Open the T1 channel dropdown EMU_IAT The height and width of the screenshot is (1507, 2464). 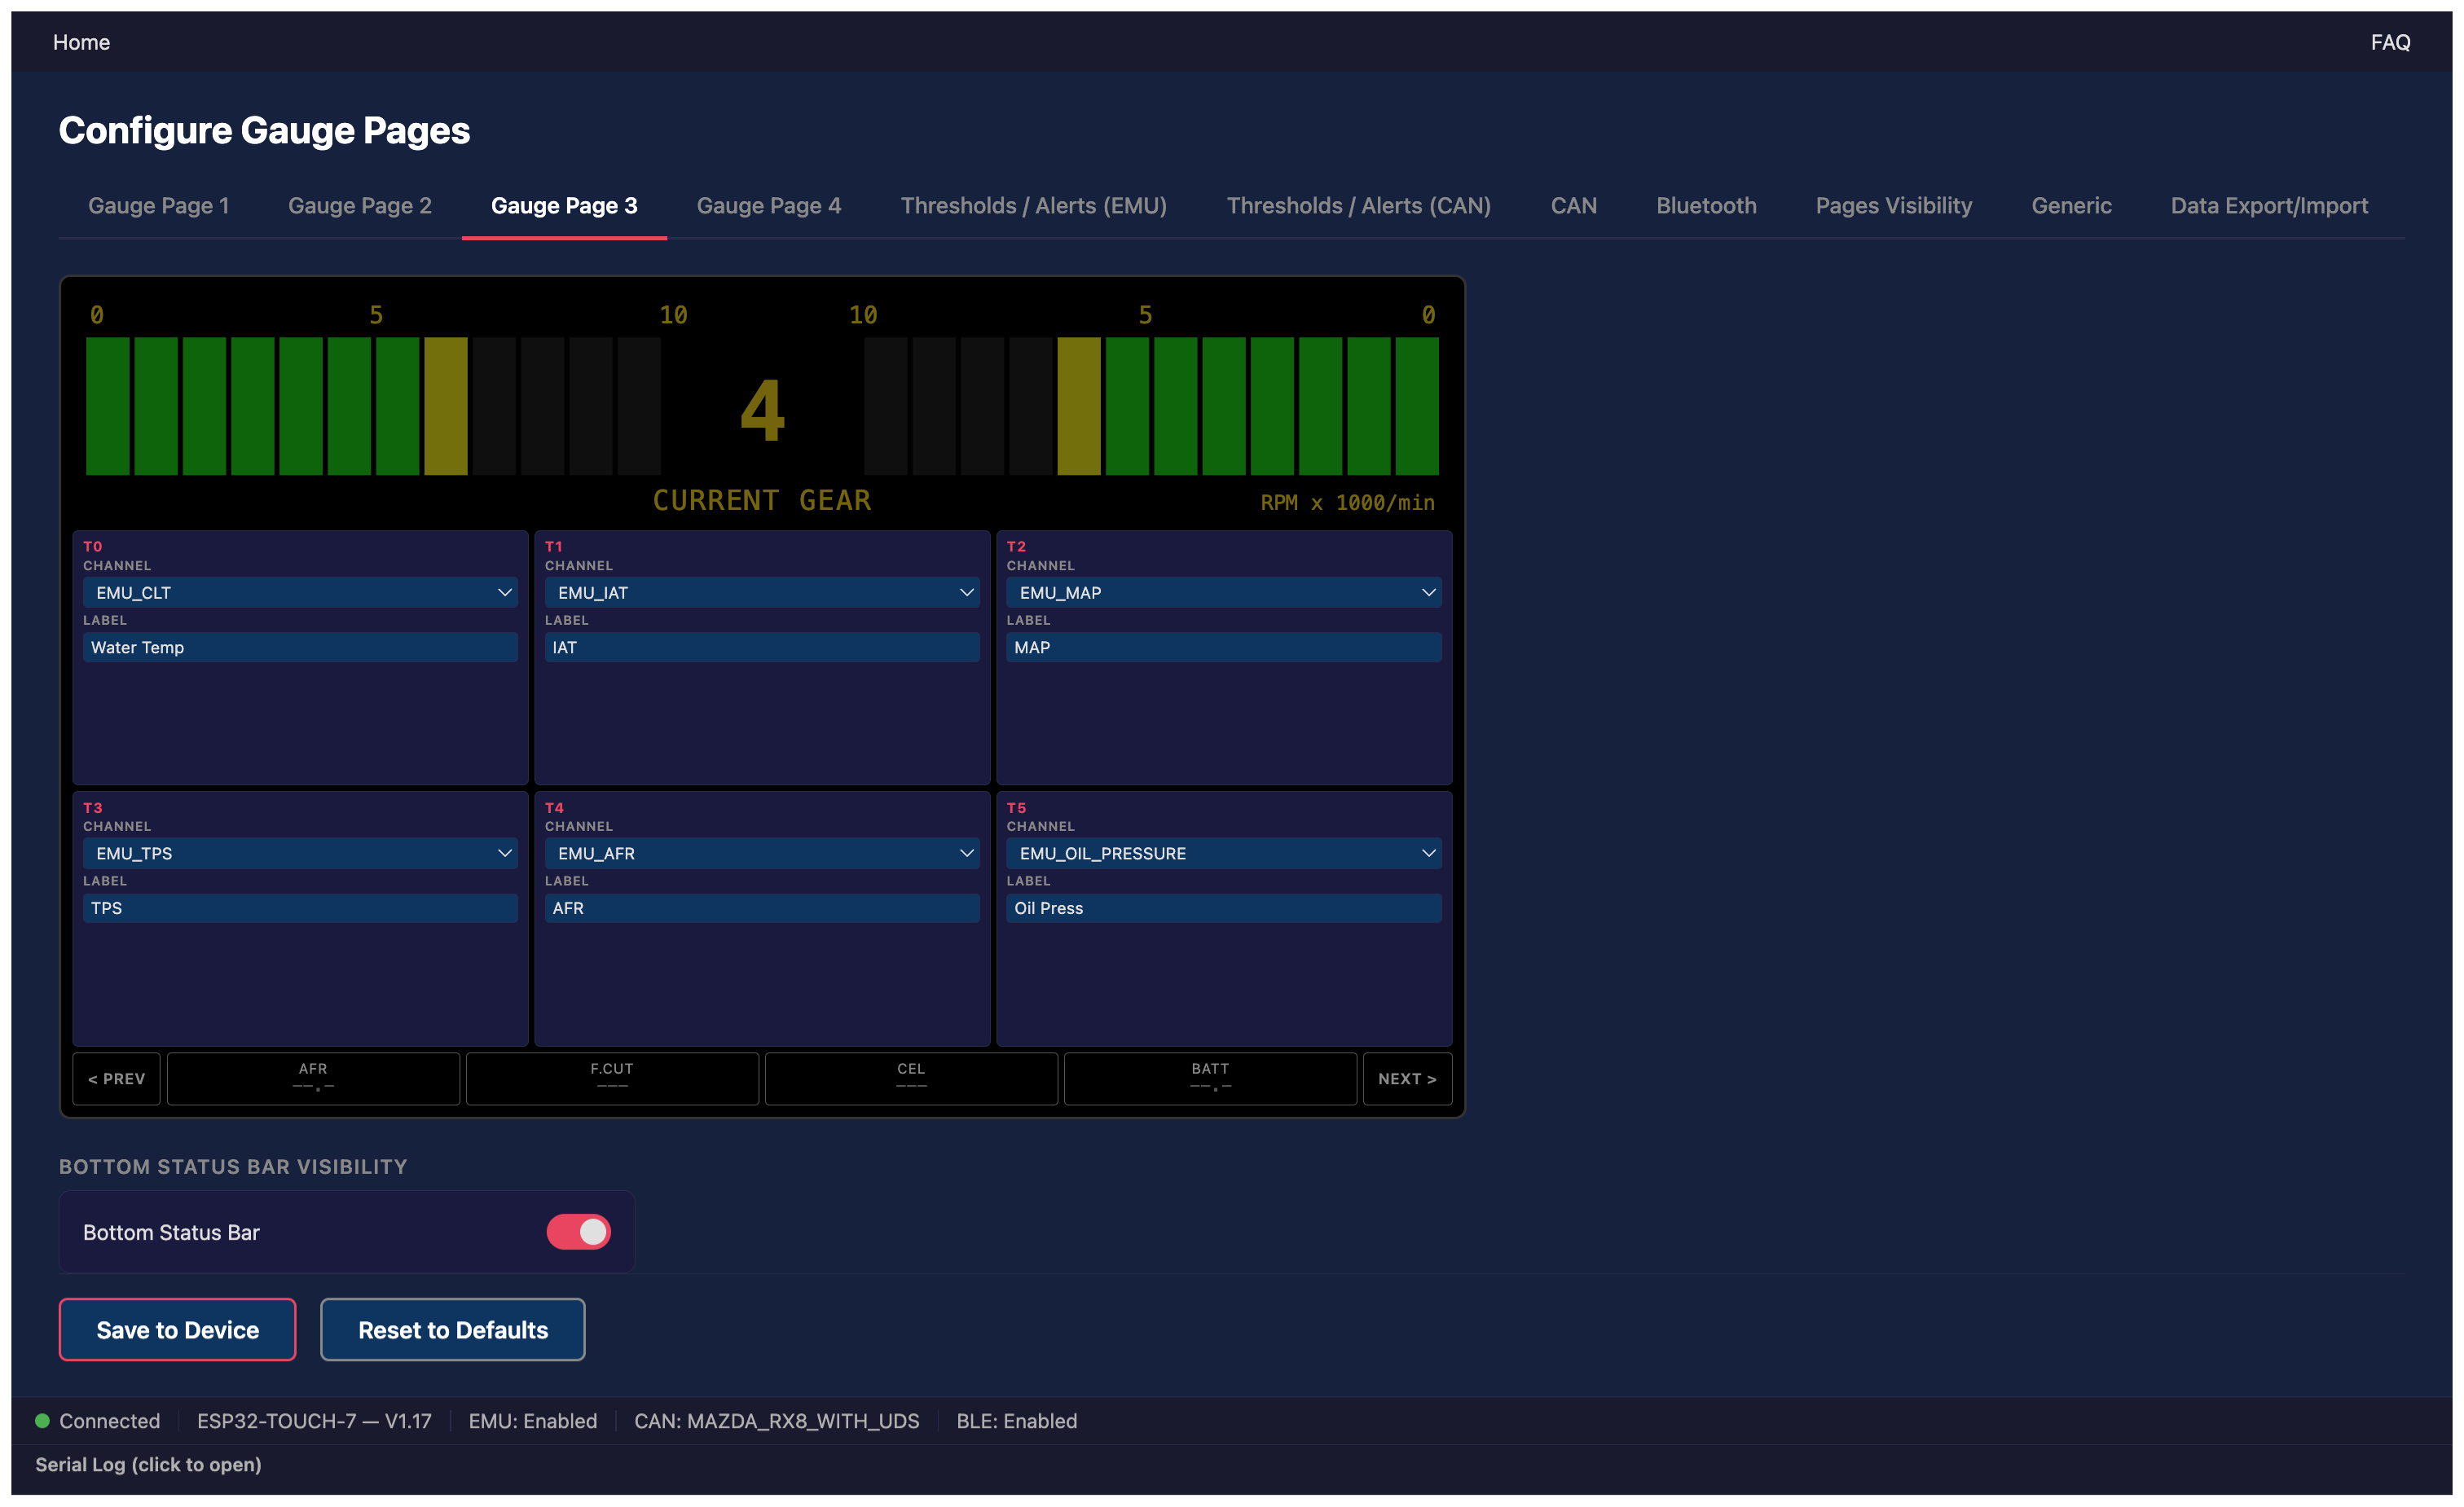762,592
